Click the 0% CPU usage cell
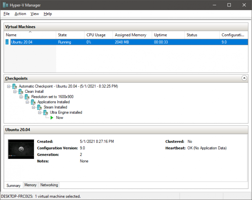 [89, 42]
